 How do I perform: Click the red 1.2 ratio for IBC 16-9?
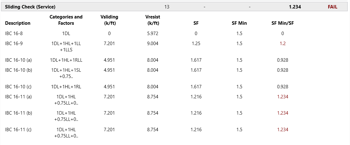[283, 44]
